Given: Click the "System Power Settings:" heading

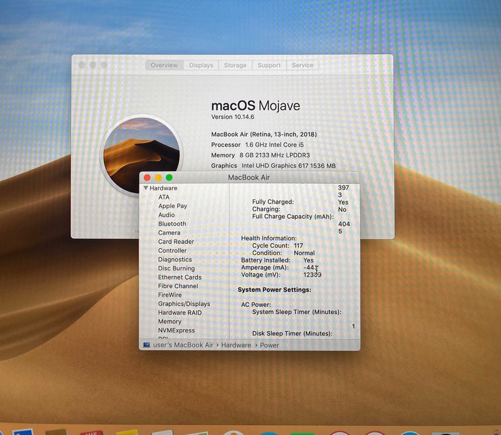Looking at the screenshot, I should click(x=275, y=290).
